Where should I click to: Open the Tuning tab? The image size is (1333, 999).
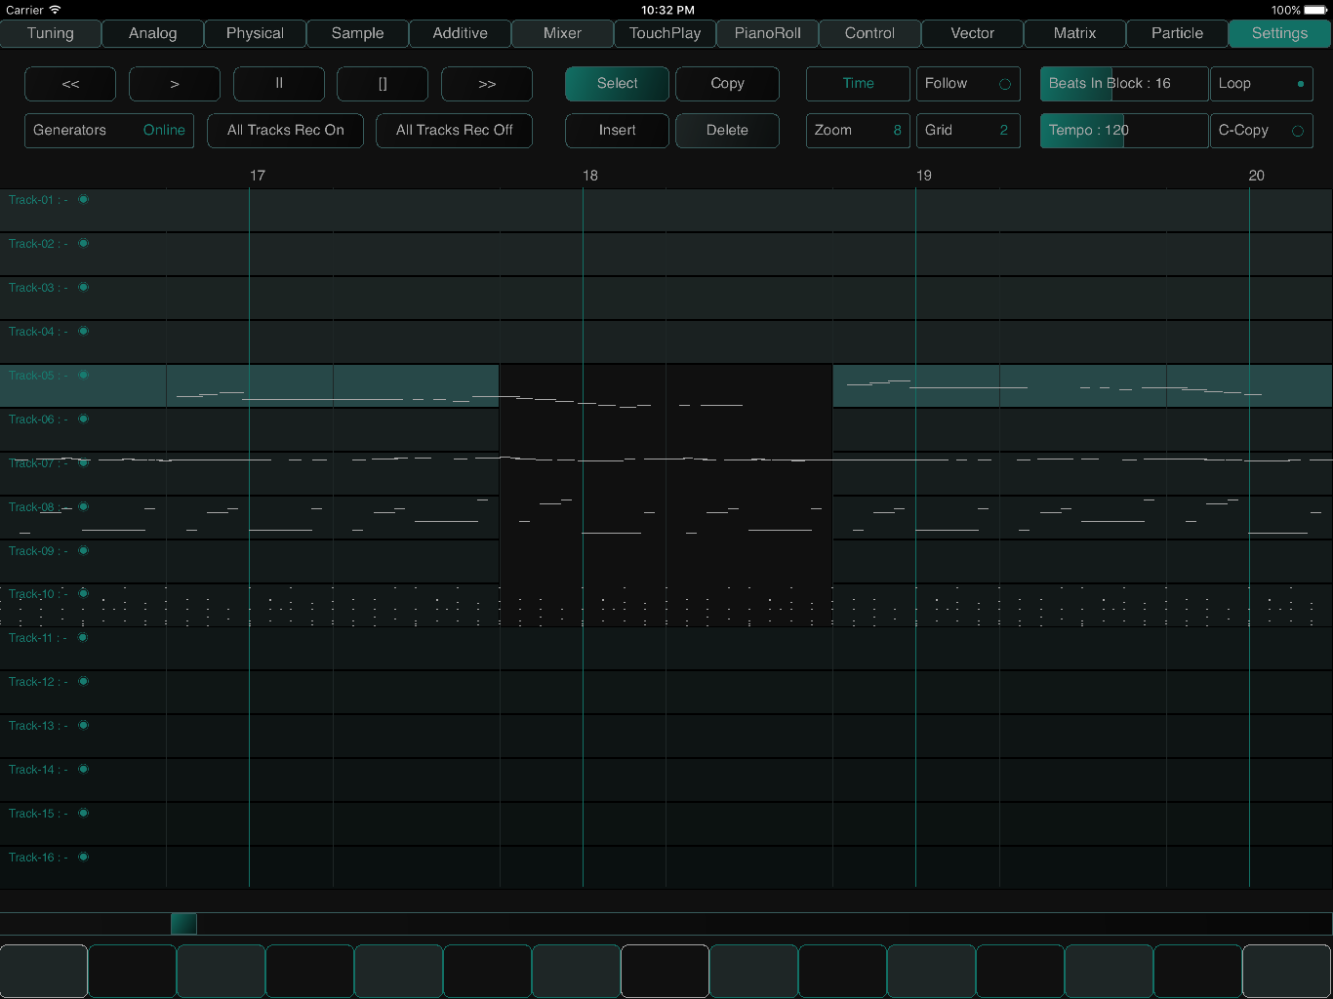coord(51,33)
